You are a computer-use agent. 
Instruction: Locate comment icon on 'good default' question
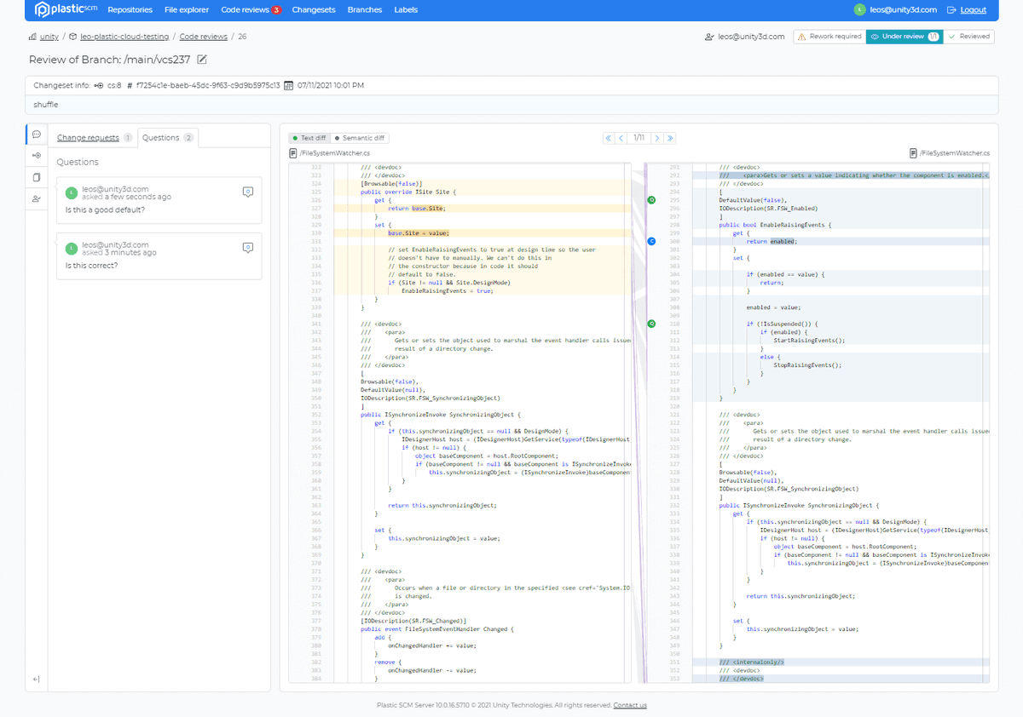click(x=247, y=192)
